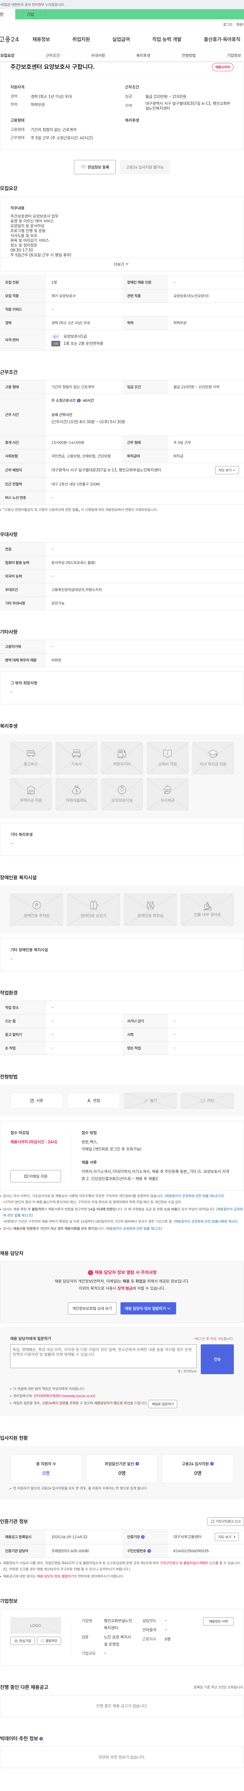Click the 직원대출제도 welfare icon

click(x=76, y=794)
